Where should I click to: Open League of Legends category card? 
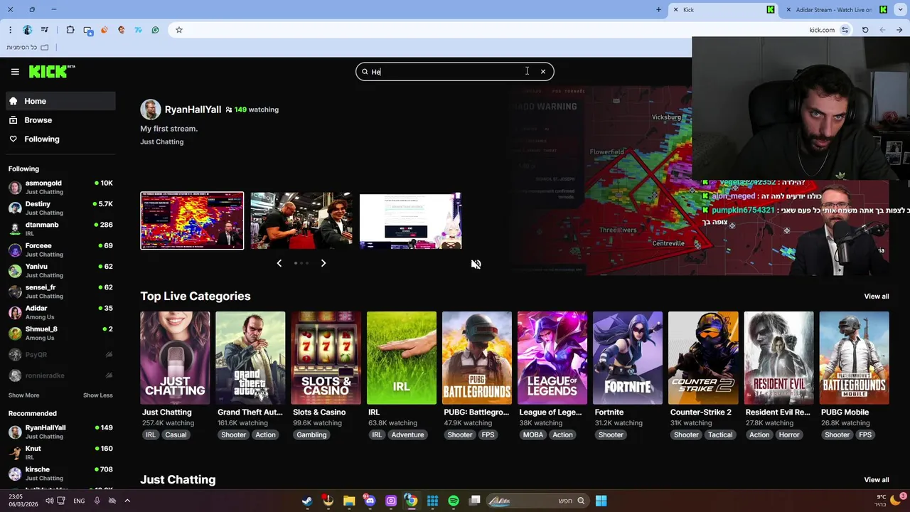(x=552, y=358)
